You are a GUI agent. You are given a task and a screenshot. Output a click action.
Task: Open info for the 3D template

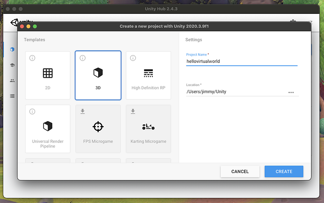[x=83, y=58]
